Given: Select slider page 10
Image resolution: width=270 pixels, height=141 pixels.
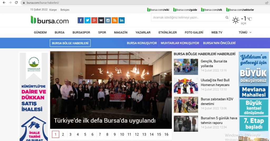Looking at the screenshot, I should coord(122,134).
